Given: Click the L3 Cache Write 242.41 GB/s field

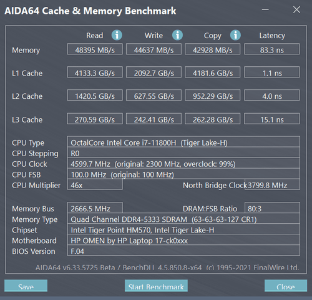Looking at the screenshot, I should [154, 119].
